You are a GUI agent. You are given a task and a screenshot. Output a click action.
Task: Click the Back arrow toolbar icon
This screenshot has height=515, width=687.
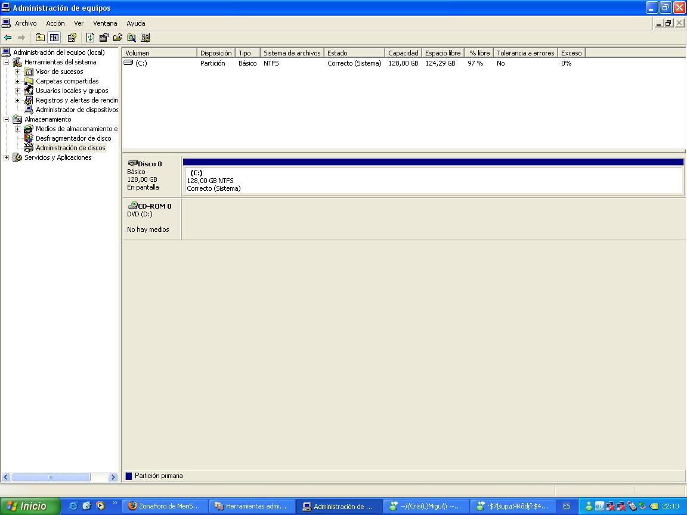coord(8,38)
